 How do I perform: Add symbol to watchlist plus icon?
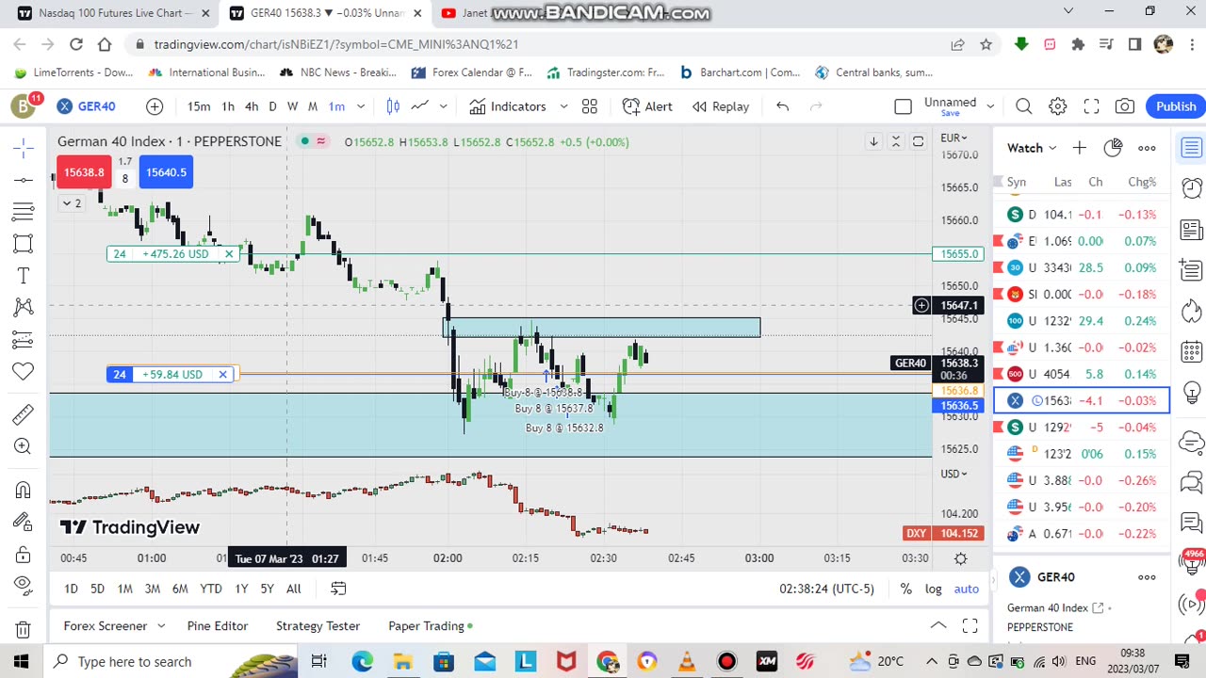1080,148
